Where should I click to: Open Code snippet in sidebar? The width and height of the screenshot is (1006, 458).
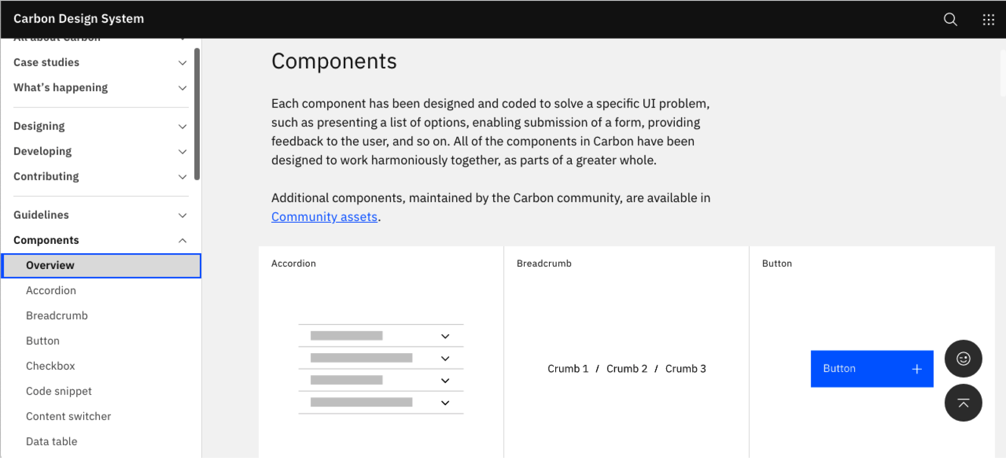59,391
